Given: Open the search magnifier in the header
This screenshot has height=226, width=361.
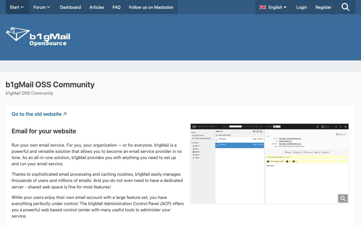Looking at the screenshot, I should (345, 7).
